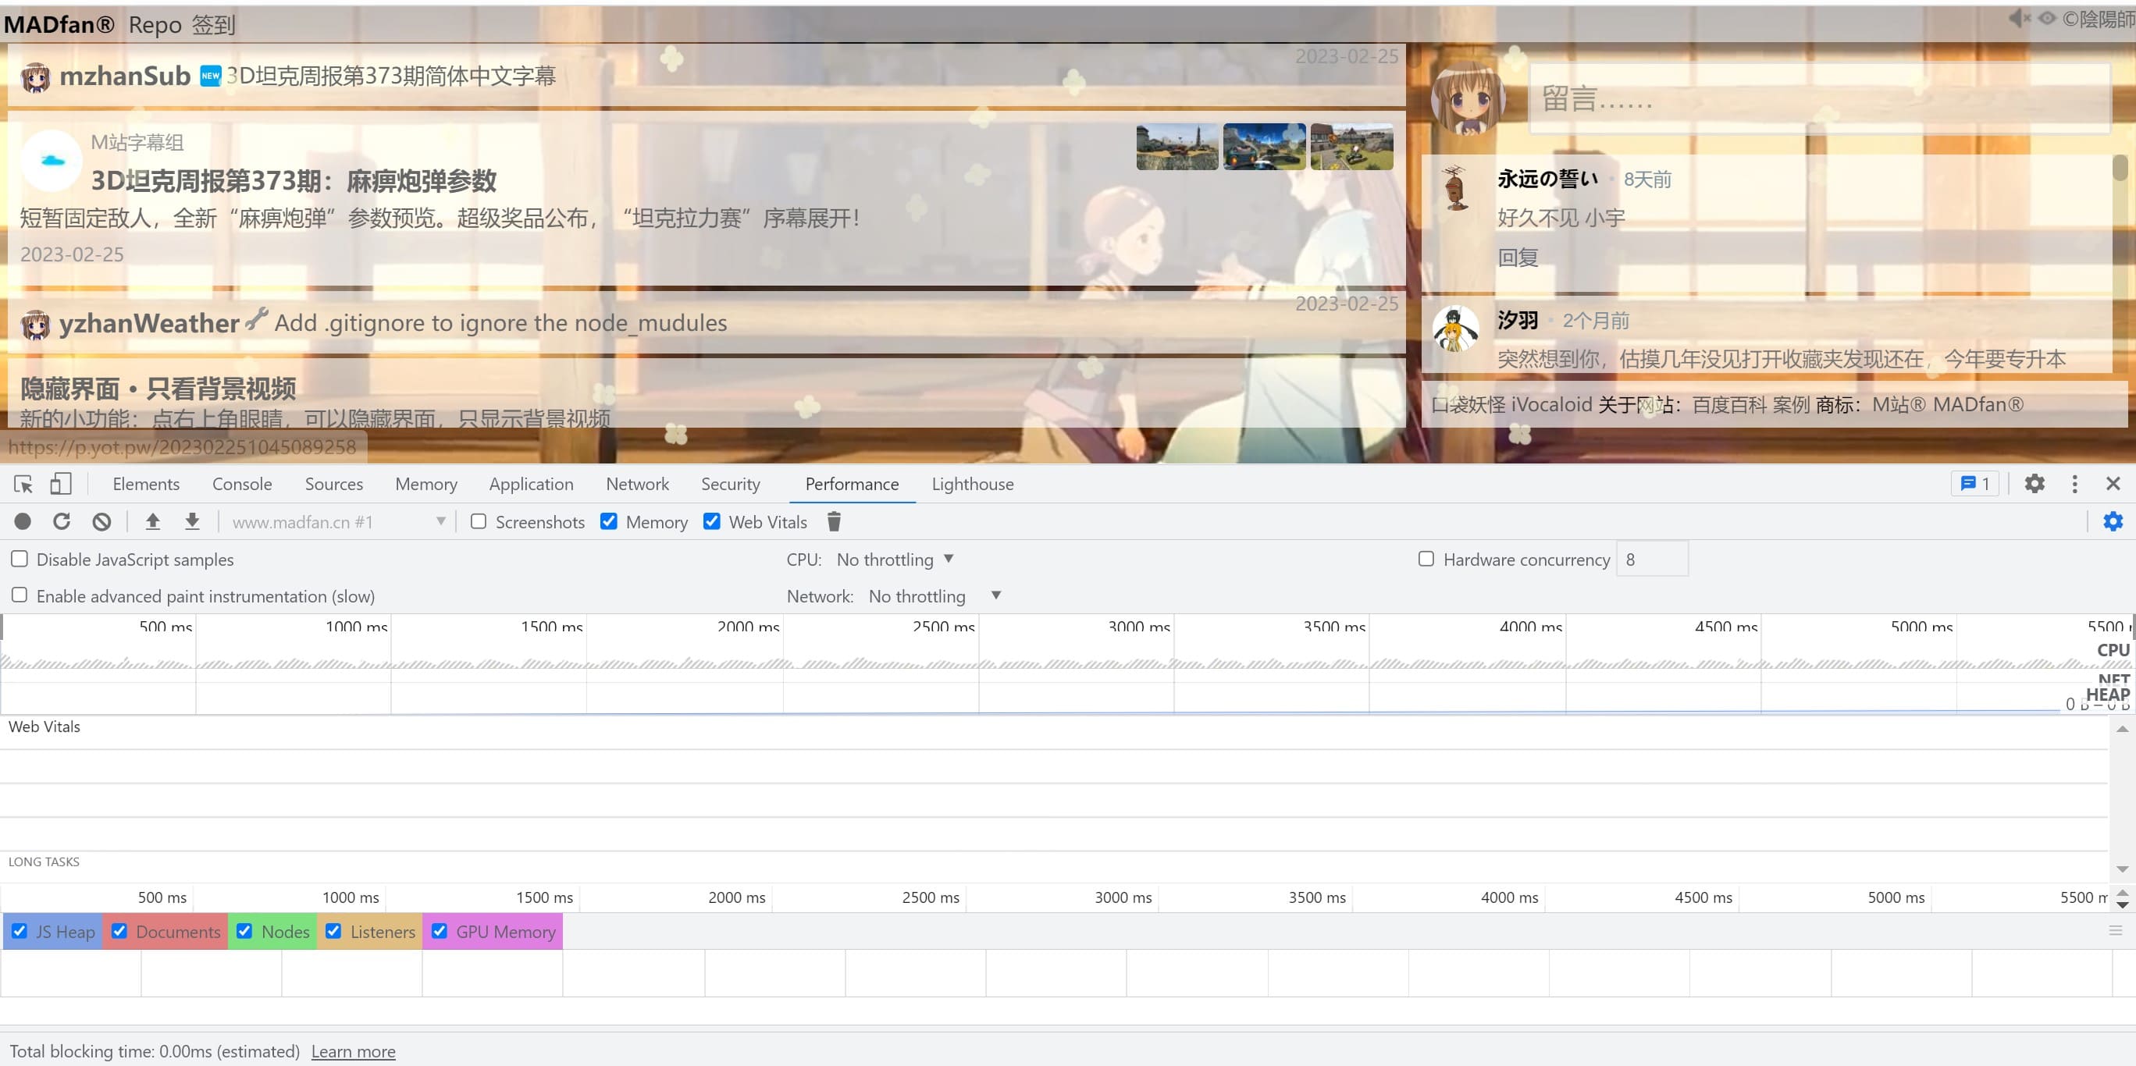
Task: Toggle the Listeners checkbox
Action: pos(333,931)
